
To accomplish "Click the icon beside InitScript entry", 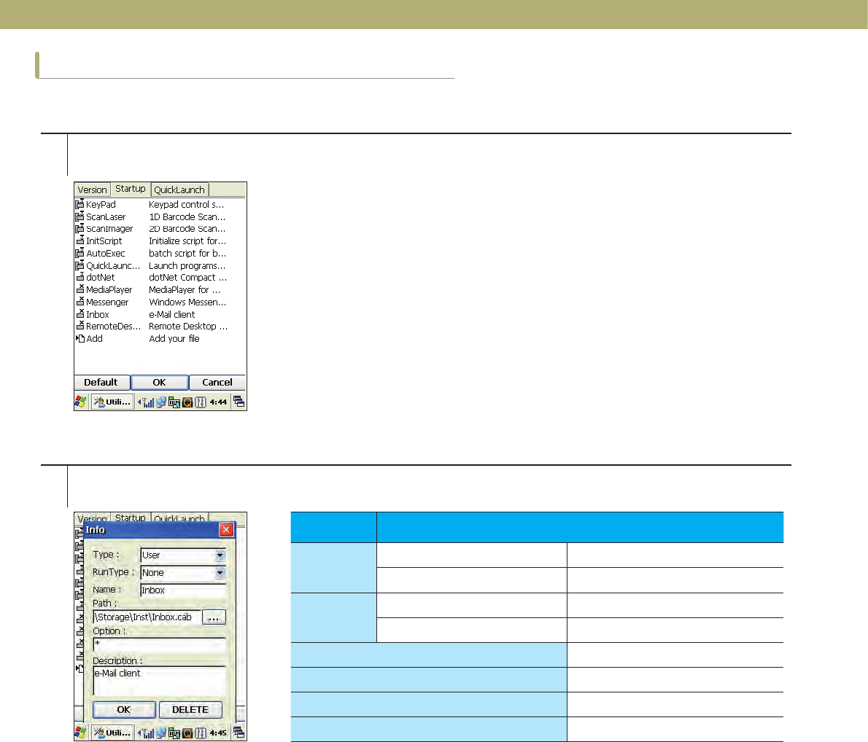I will tap(80, 241).
